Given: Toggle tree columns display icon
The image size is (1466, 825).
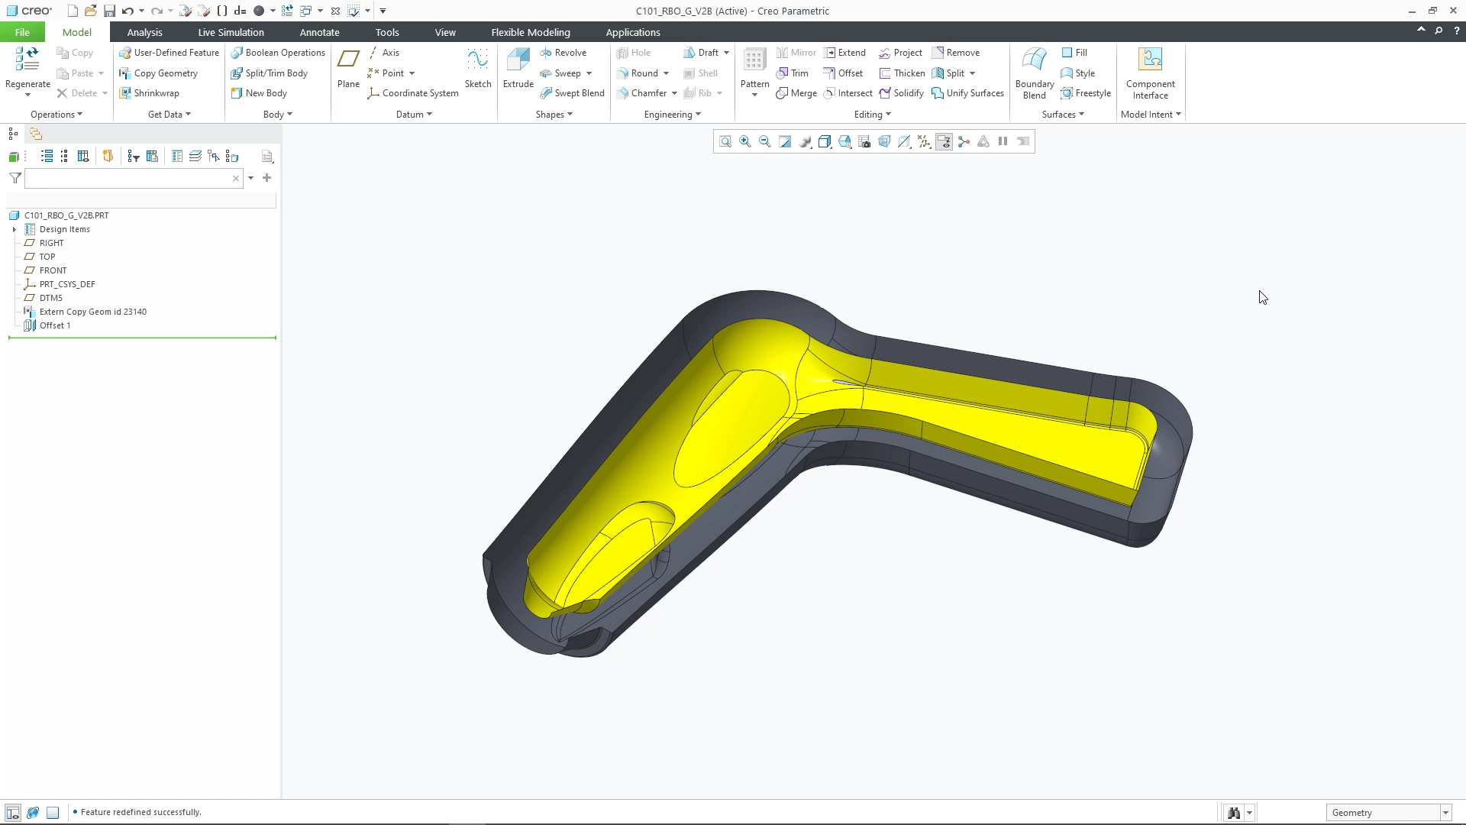Looking at the screenshot, I should click(83, 157).
